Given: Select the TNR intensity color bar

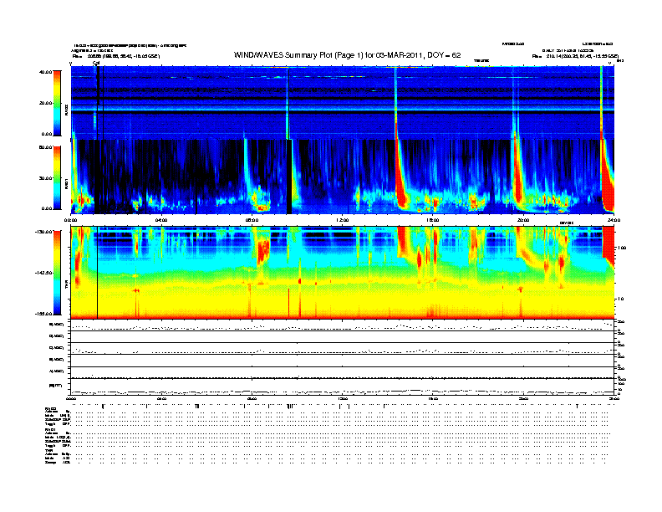Looking at the screenshot, I should click(57, 273).
